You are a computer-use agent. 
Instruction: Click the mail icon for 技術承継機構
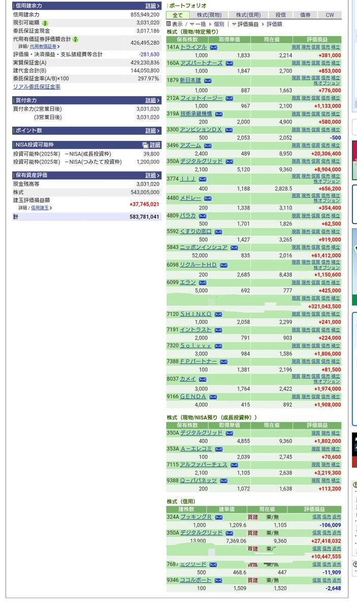[218, 114]
